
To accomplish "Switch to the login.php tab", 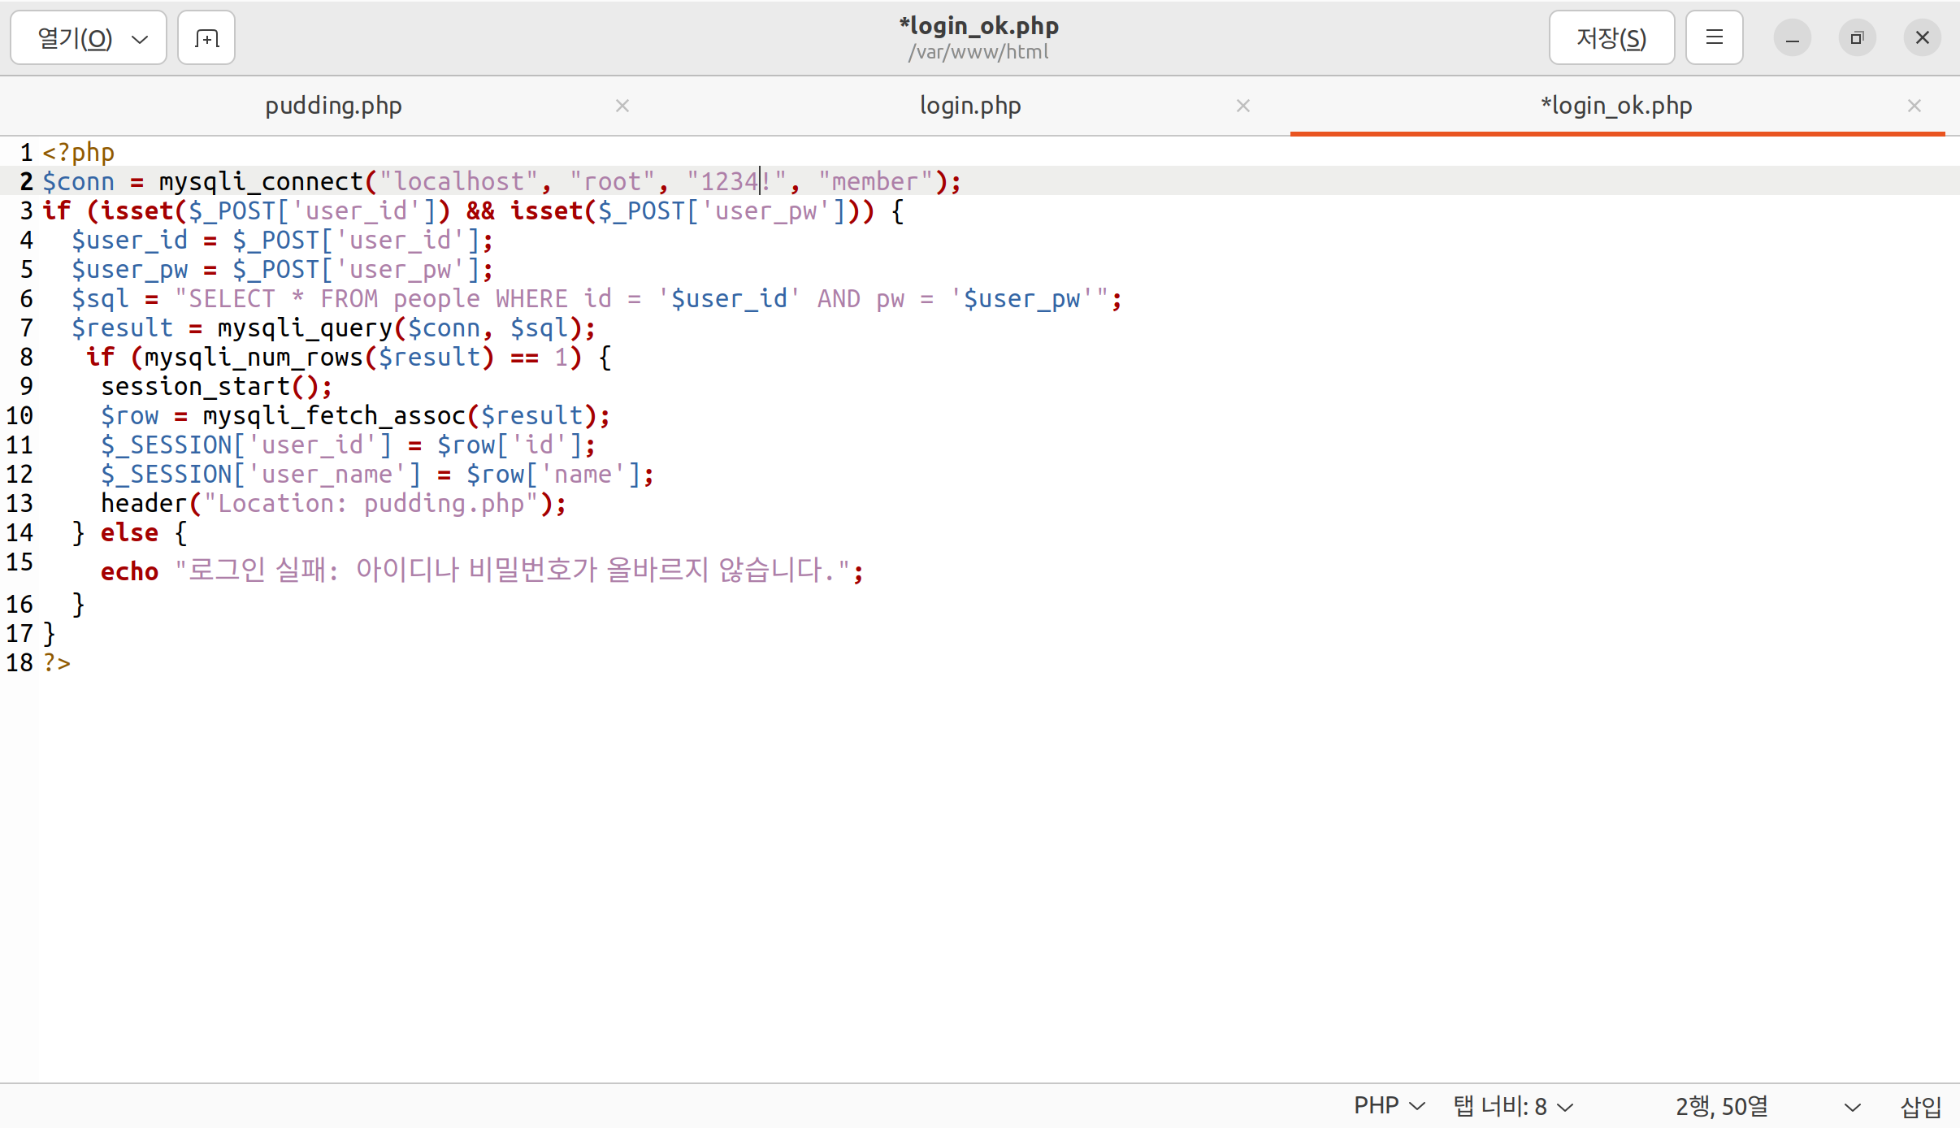I will [969, 106].
